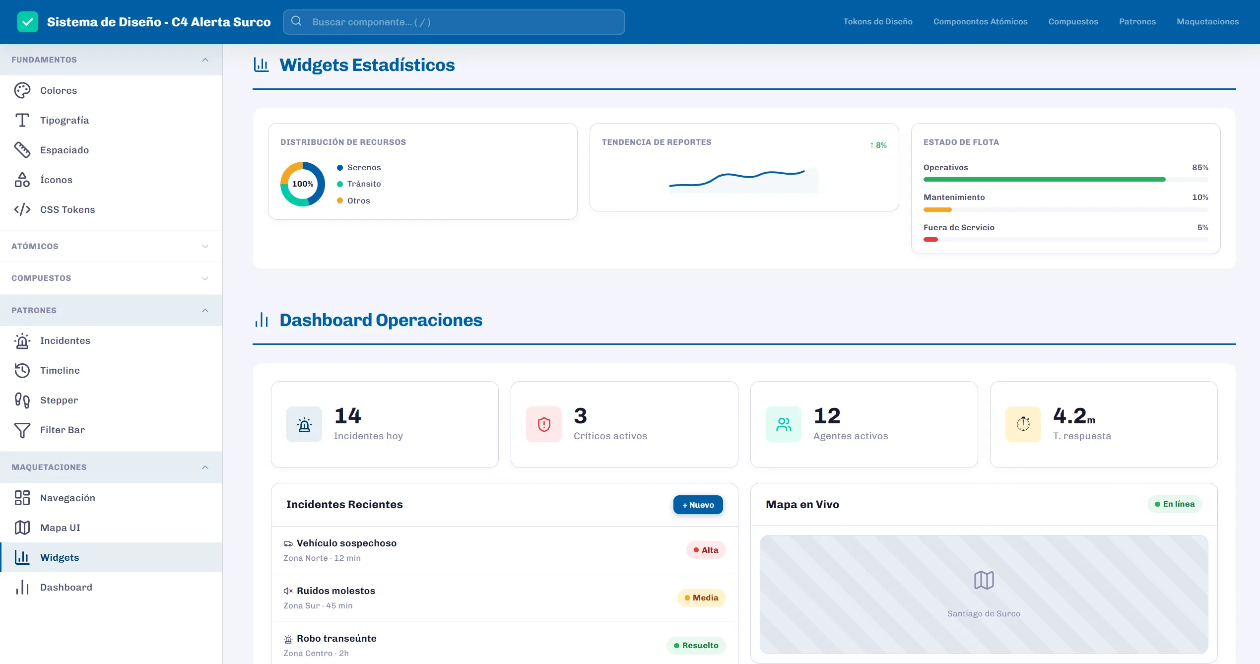The image size is (1260, 664).
Task: Click the Dashboard bars sidebar icon
Action: click(22, 587)
